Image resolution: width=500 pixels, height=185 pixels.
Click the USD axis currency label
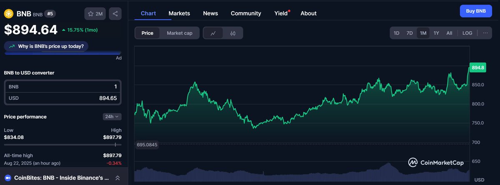(x=479, y=180)
